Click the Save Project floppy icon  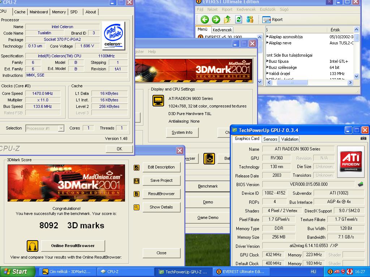pos(136,181)
